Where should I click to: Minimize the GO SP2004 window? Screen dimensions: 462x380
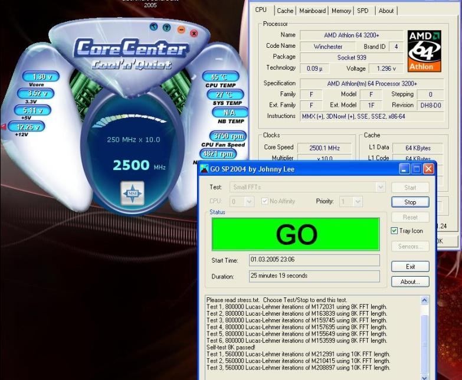[x=404, y=169]
